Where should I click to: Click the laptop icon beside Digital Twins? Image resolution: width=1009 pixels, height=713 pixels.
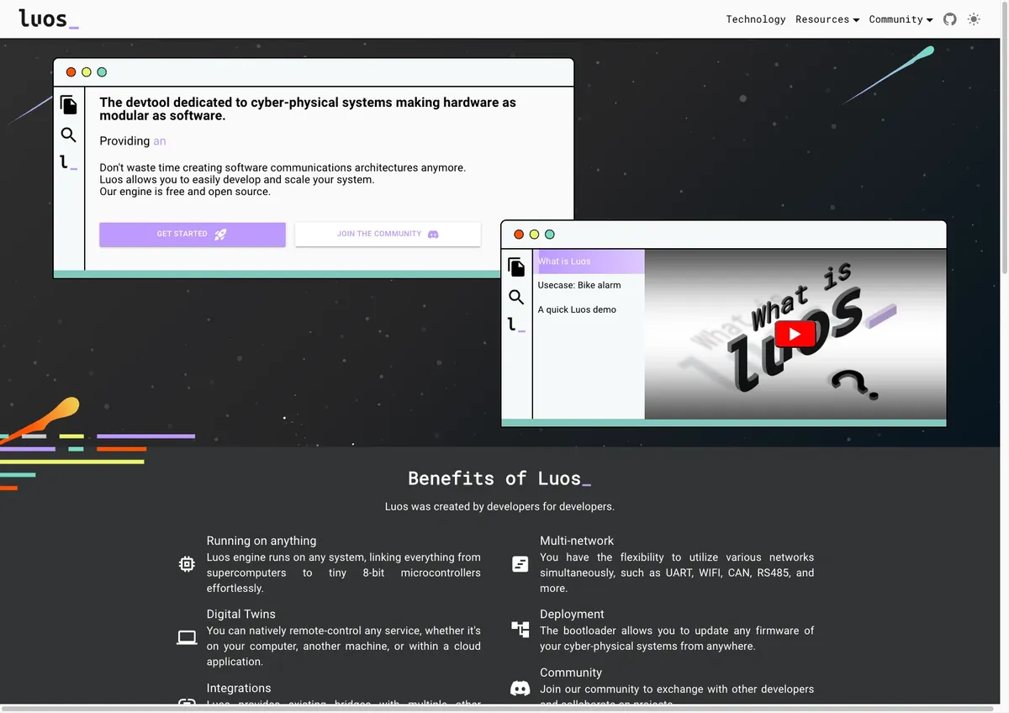tap(187, 637)
